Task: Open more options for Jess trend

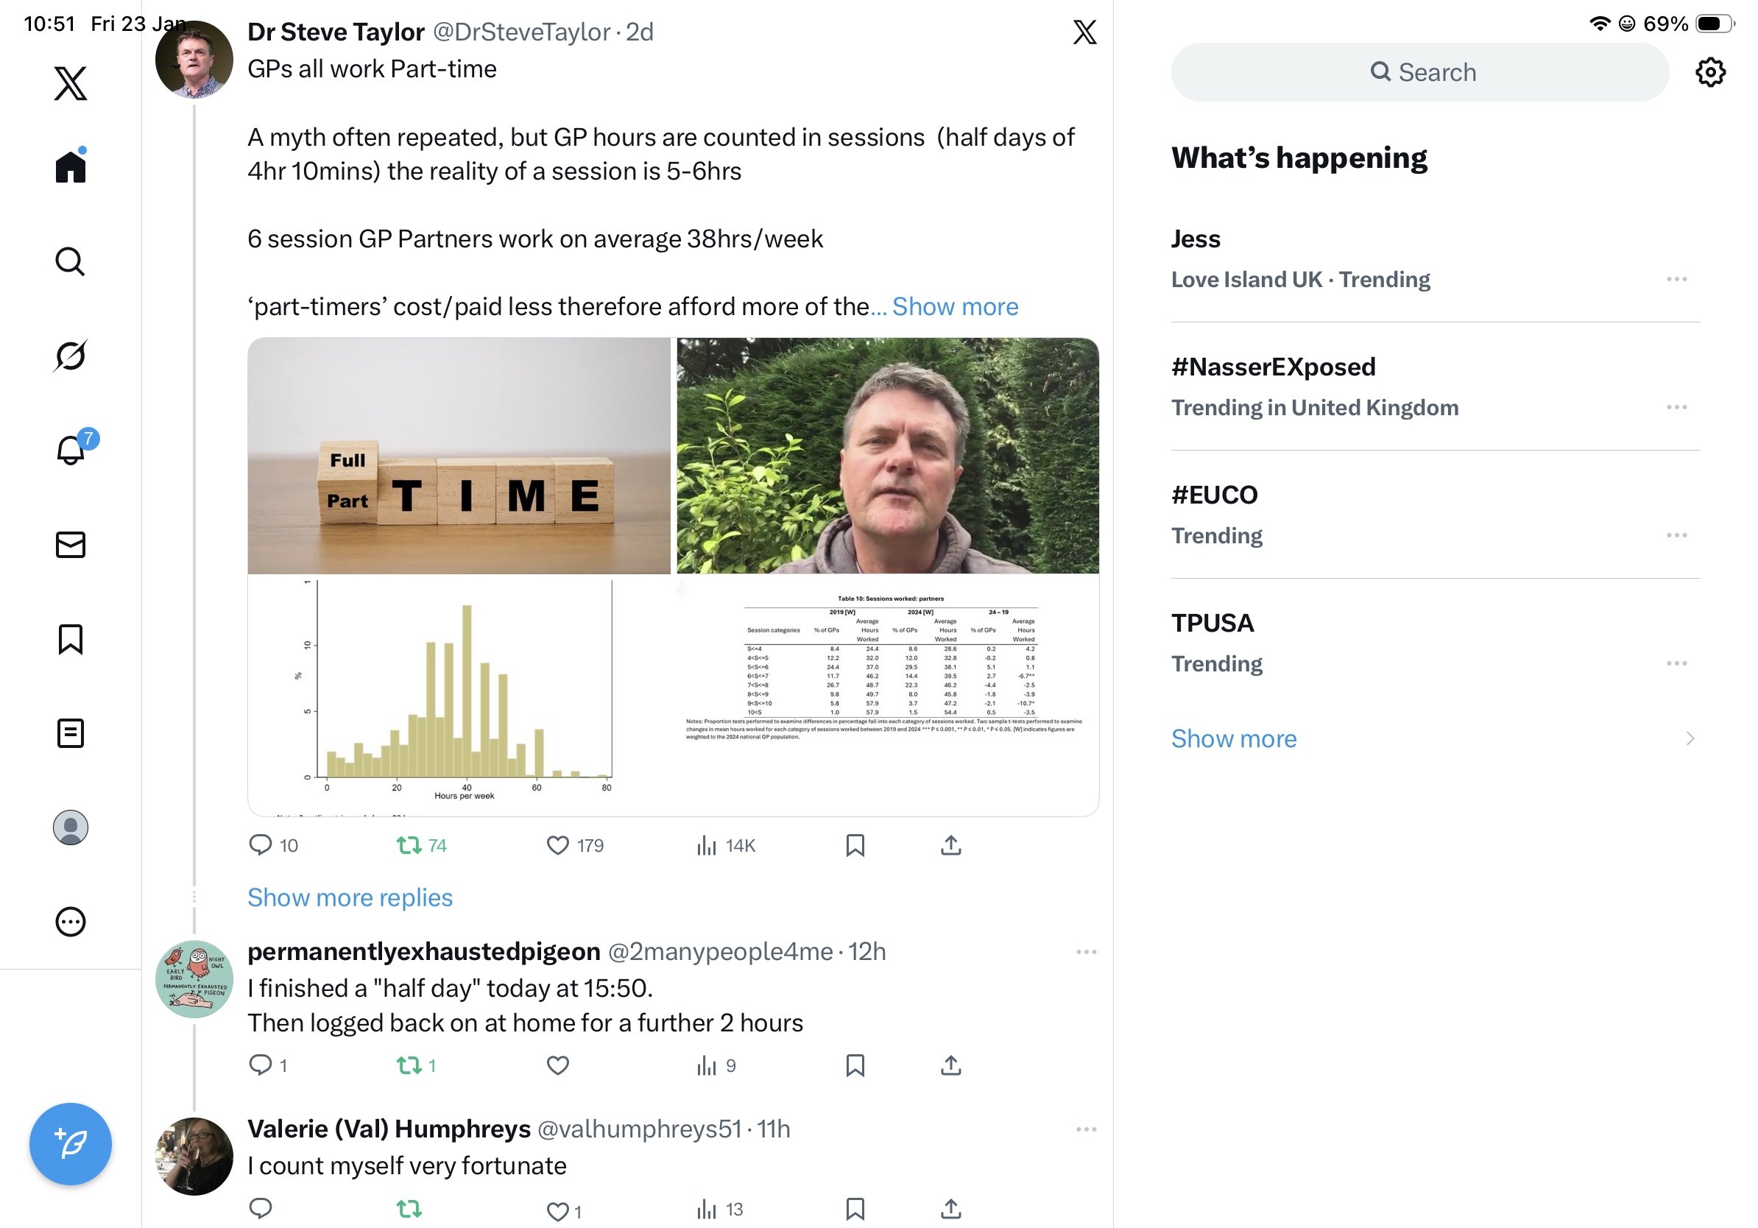Action: point(1676,280)
